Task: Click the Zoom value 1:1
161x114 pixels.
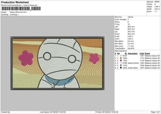Action: (x=156, y=11)
